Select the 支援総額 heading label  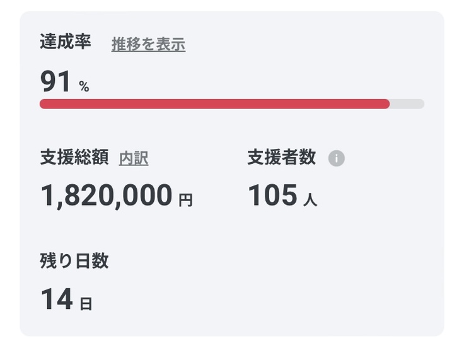click(74, 158)
